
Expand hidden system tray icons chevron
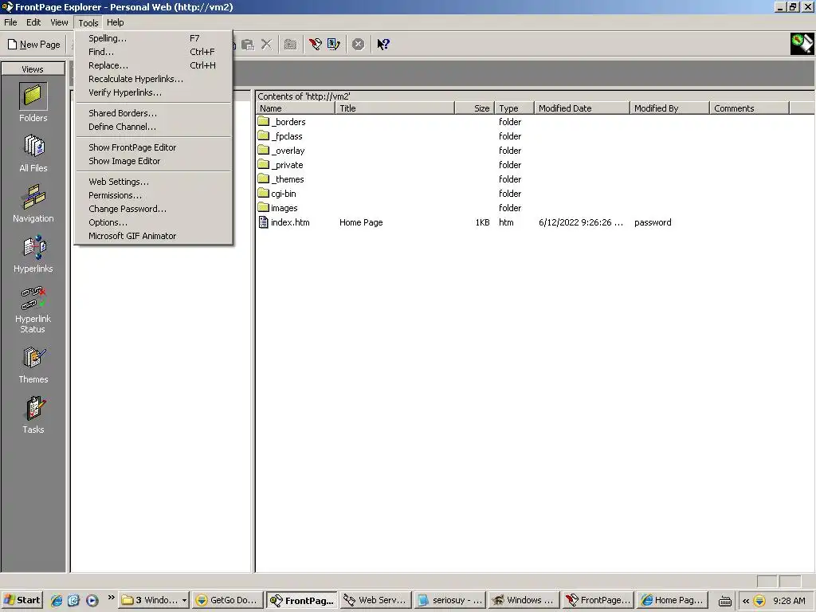pyautogui.click(x=745, y=601)
